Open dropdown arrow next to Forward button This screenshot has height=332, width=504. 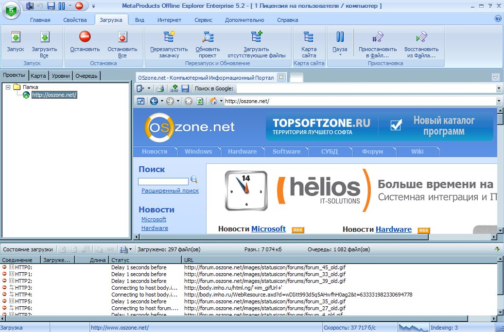(178, 101)
